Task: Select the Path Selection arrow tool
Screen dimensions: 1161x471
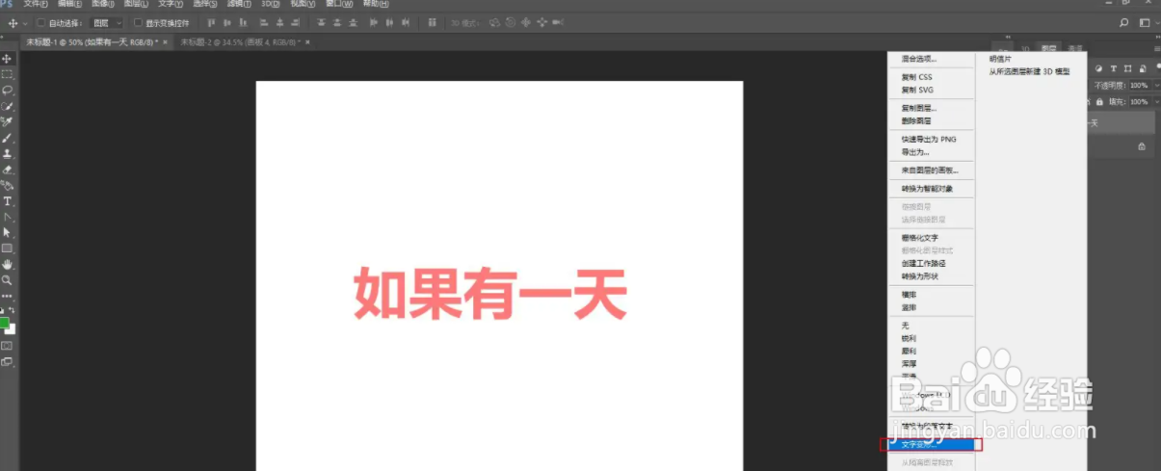Action: (8, 232)
